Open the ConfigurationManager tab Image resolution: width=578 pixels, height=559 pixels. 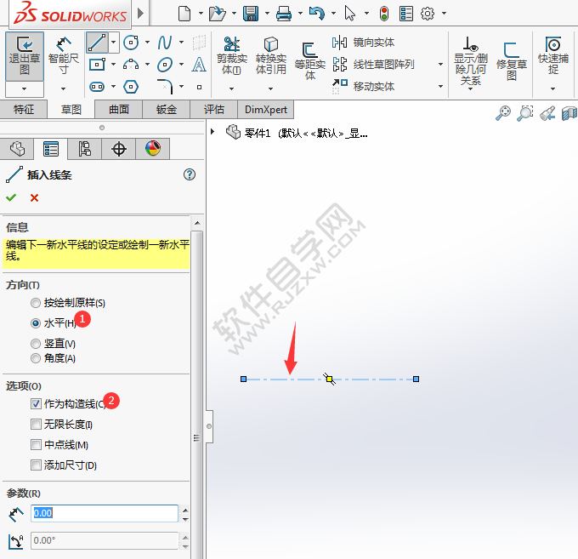pos(84,149)
